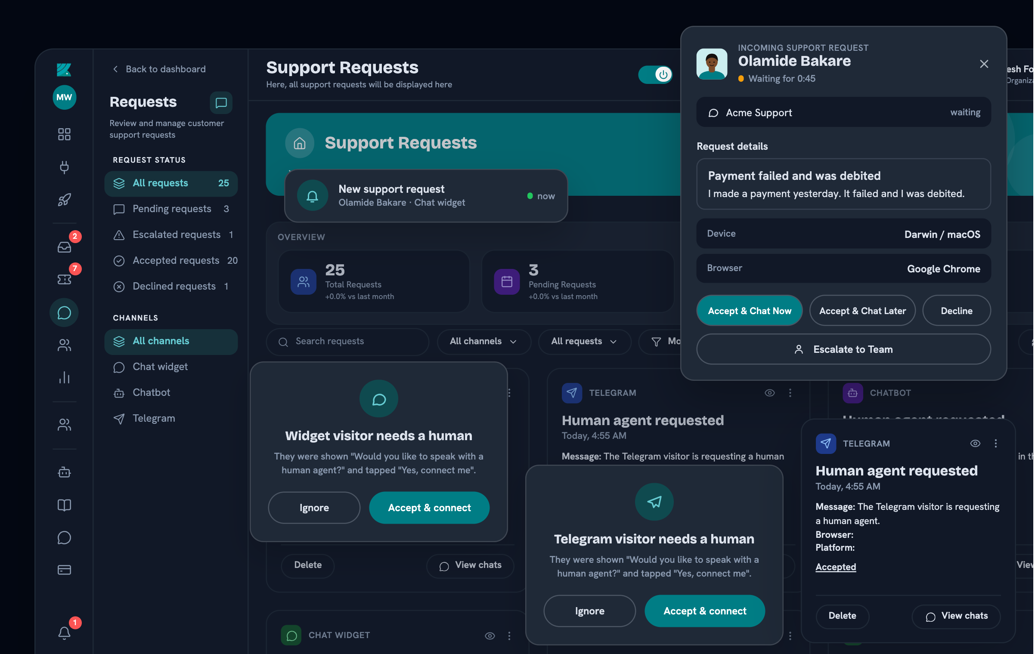Select Telegram channel in sidebar

pos(171,419)
